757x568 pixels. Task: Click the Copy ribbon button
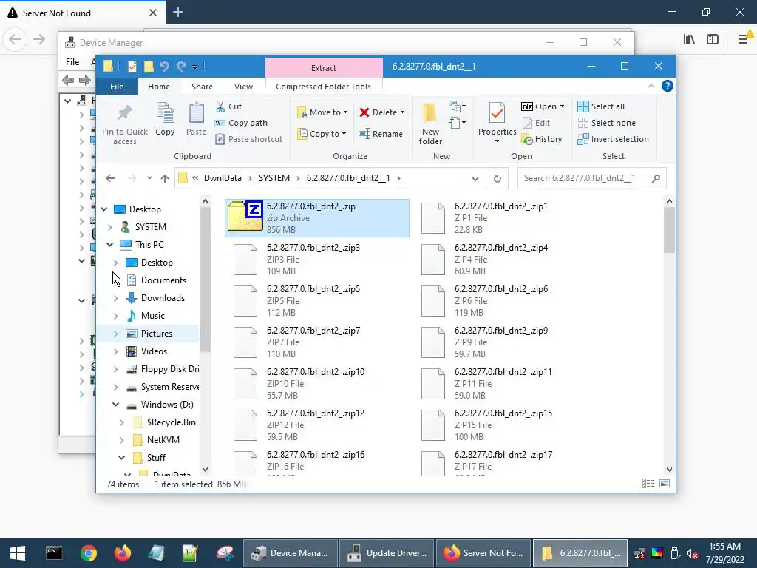[x=165, y=119]
